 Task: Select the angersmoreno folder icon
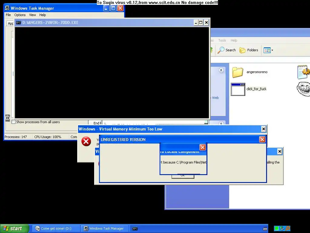[x=237, y=72]
